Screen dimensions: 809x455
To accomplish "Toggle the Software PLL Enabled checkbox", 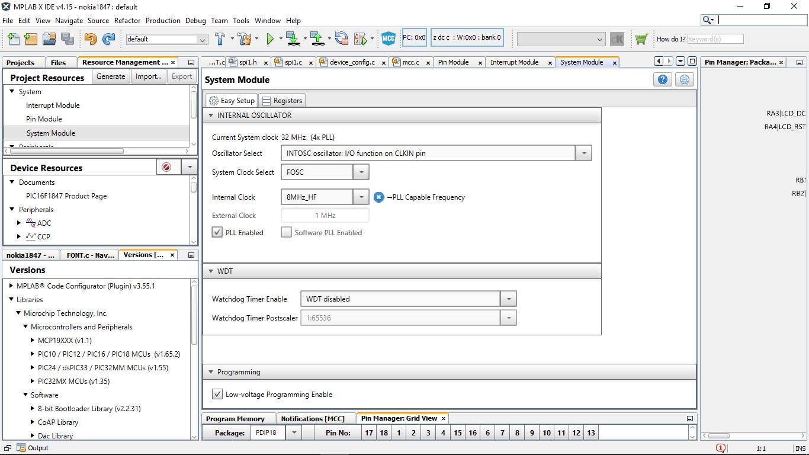I will click(x=287, y=232).
